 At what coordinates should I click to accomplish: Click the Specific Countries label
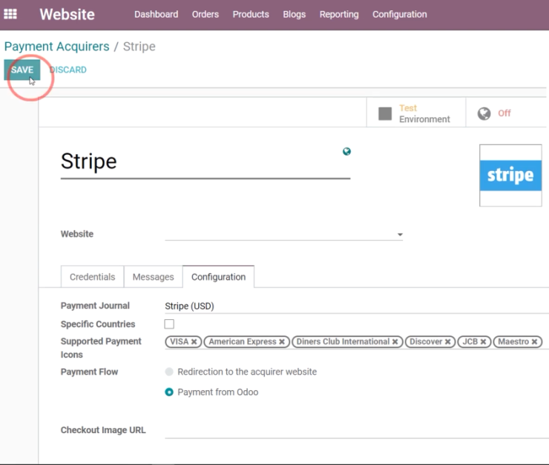pyautogui.click(x=98, y=324)
